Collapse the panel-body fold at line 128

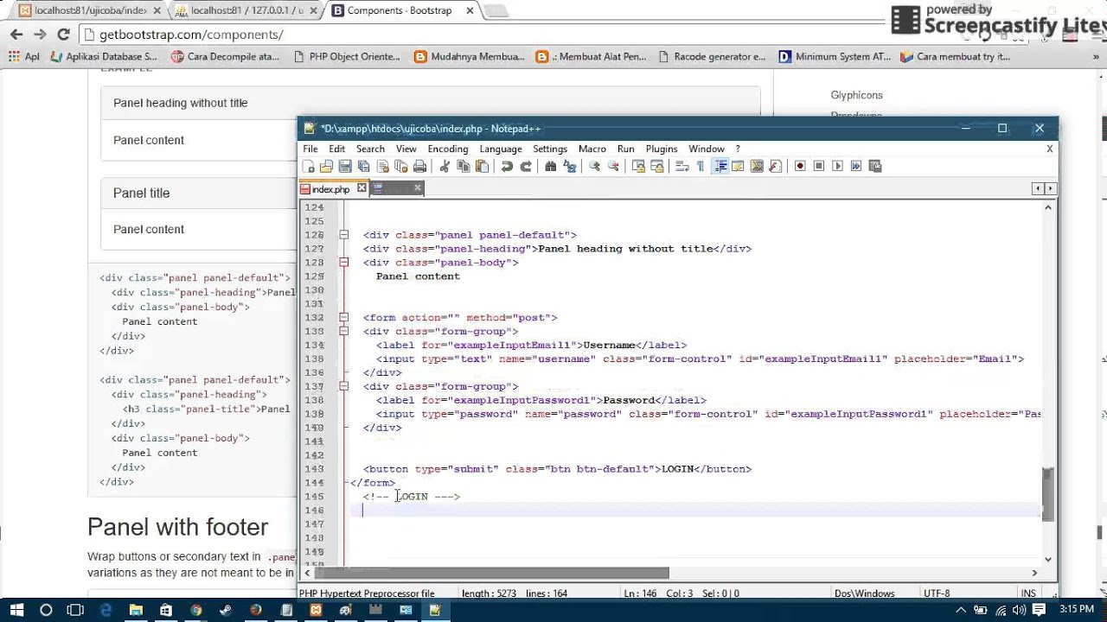point(343,263)
